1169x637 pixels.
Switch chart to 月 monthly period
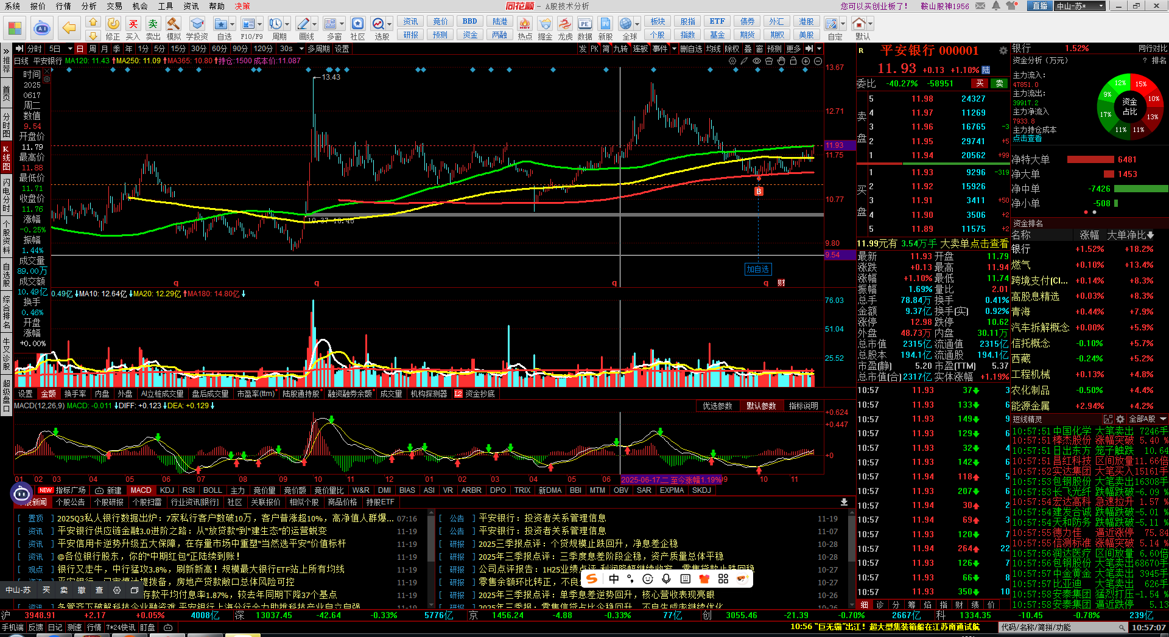[104, 49]
